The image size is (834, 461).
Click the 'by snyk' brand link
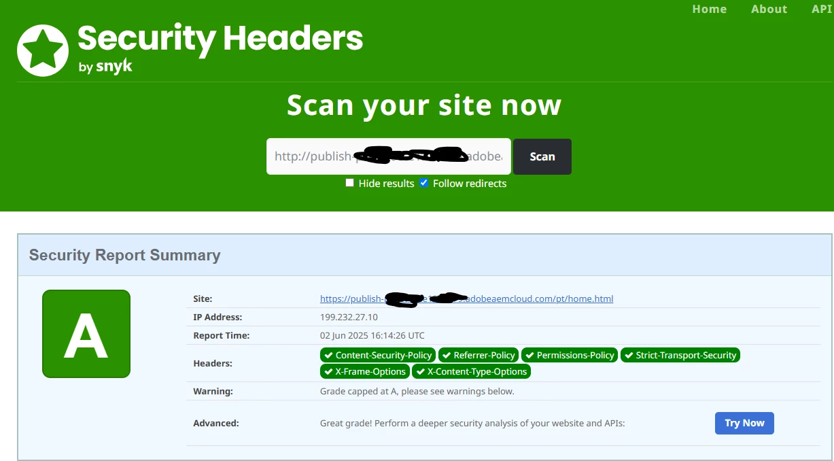pyautogui.click(x=105, y=67)
